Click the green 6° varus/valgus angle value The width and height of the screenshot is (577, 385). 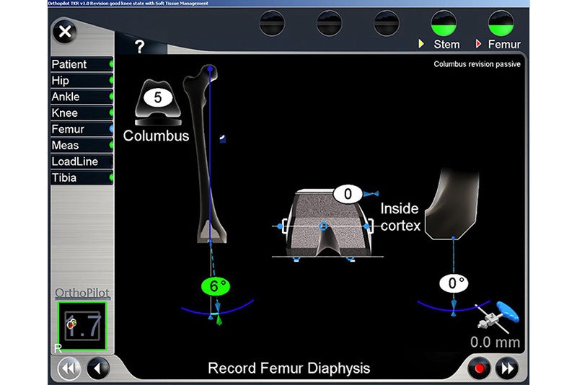click(x=216, y=286)
